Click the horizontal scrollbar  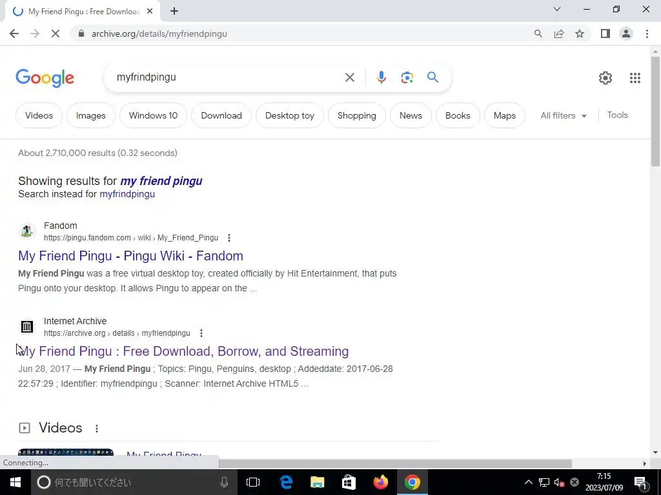(x=395, y=463)
